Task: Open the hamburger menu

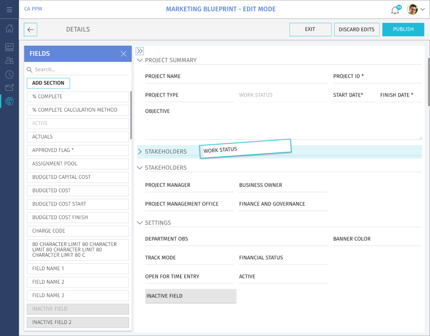Action: tap(9, 9)
